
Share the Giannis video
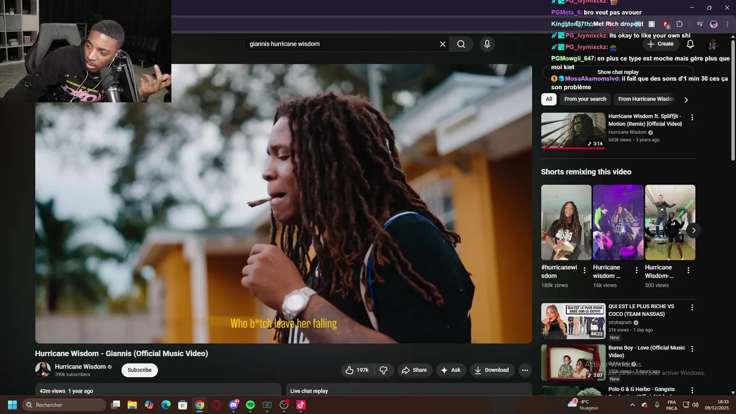[414, 370]
